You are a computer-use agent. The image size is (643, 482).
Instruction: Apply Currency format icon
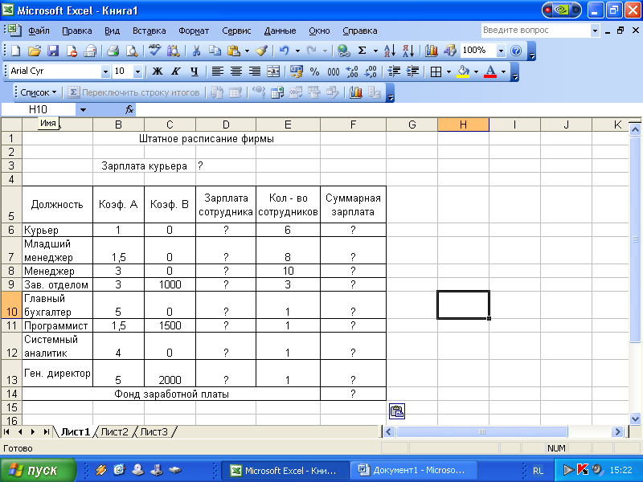[x=296, y=71]
